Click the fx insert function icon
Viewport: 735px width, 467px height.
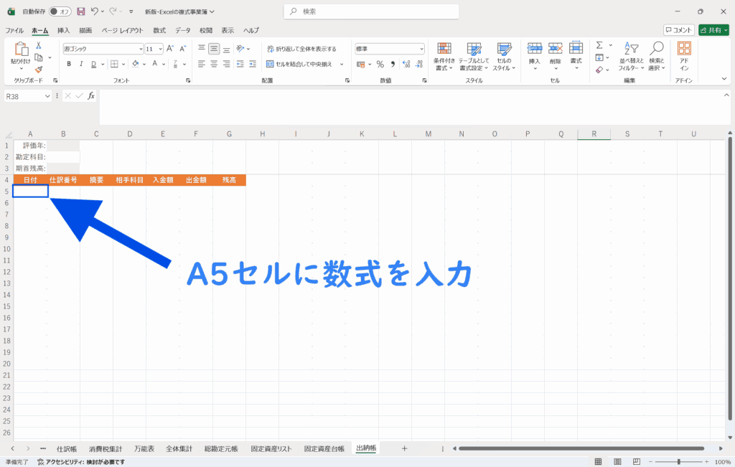point(90,96)
